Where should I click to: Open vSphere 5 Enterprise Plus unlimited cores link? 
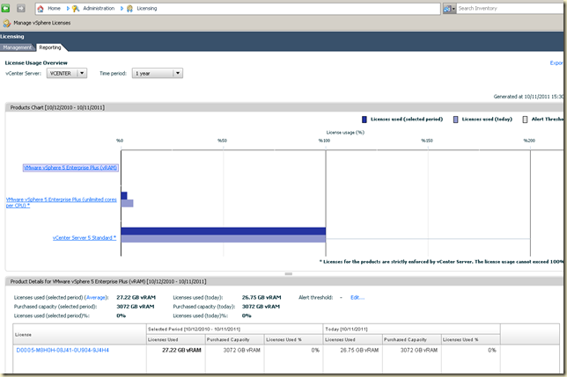click(61, 202)
